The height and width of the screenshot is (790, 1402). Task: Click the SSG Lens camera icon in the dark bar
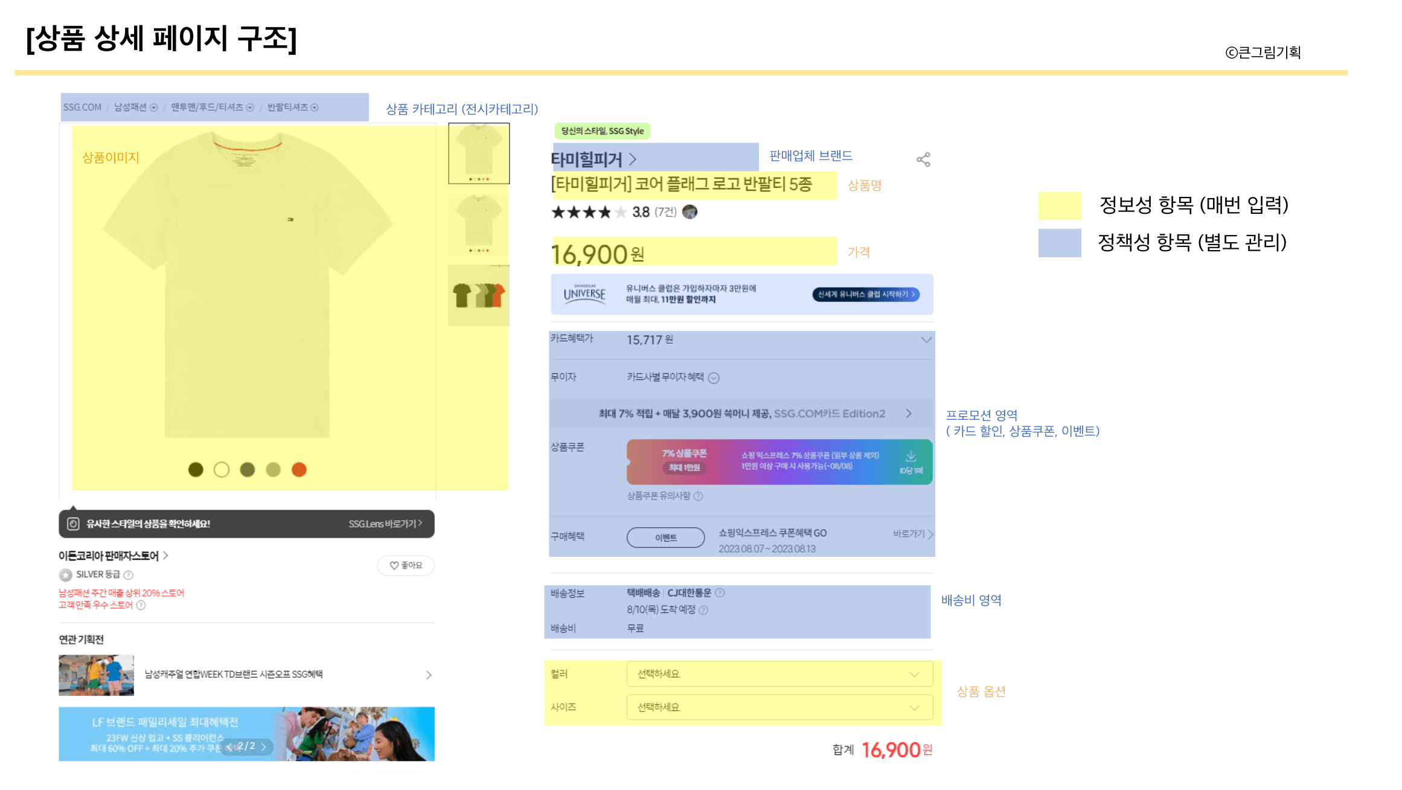[73, 524]
